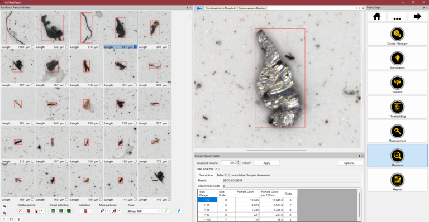Open the Device Manager step
Image resolution: width=429 pixels, height=222 pixels.
[x=397, y=34]
